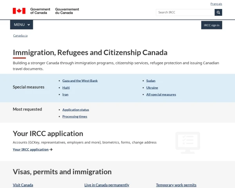Screen dimensions: 235x188
Task: Click the IRCC sign in button
Action: pyautogui.click(x=211, y=25)
